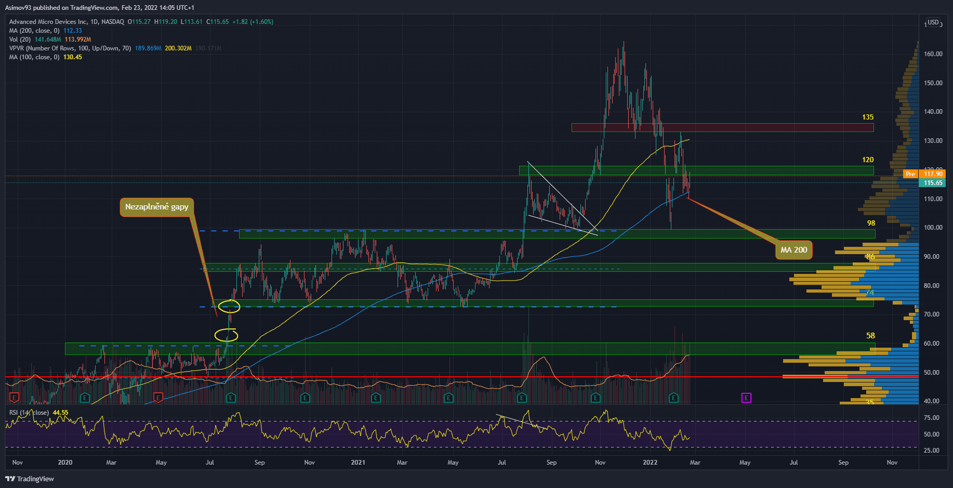
Task: Click the TradingView logo at bottom left
Action: [x=30, y=479]
